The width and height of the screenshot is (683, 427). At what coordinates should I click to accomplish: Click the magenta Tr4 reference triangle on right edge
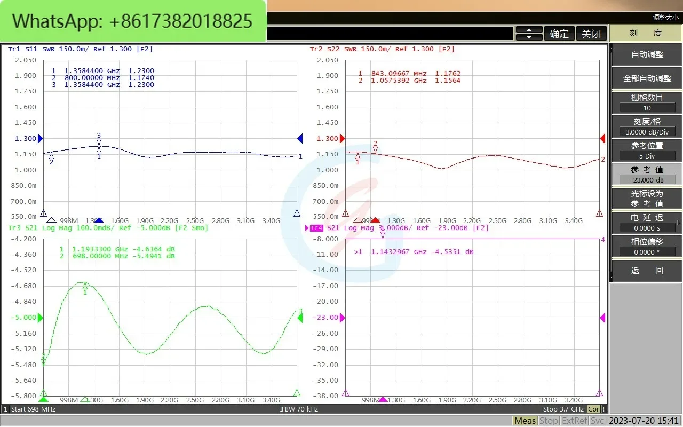602,318
